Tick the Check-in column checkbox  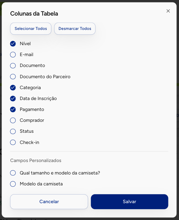click(13, 142)
